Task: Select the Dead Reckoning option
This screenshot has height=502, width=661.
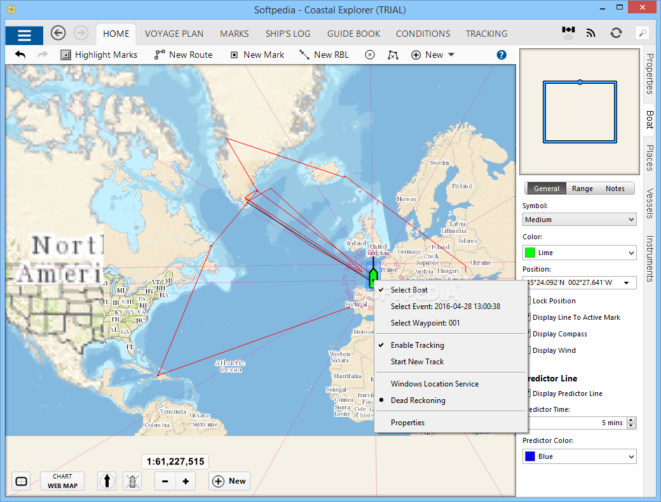Action: (451, 400)
